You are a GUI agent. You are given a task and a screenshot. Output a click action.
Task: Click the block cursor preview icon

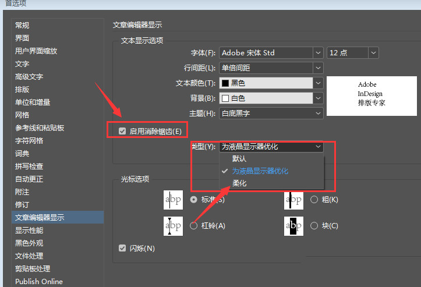[x=293, y=226]
